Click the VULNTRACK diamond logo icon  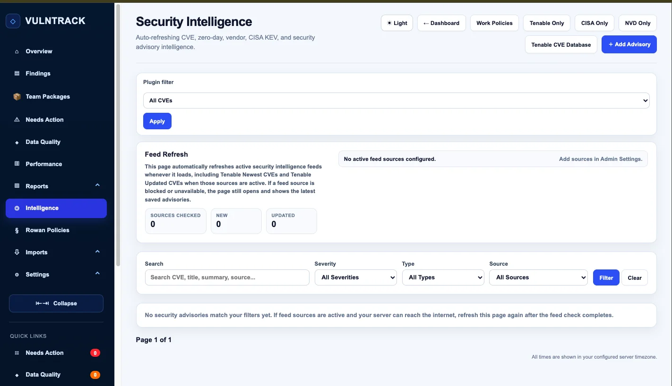[x=13, y=21]
